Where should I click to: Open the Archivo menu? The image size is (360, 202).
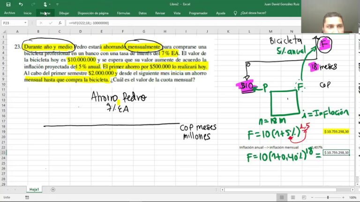9,13
